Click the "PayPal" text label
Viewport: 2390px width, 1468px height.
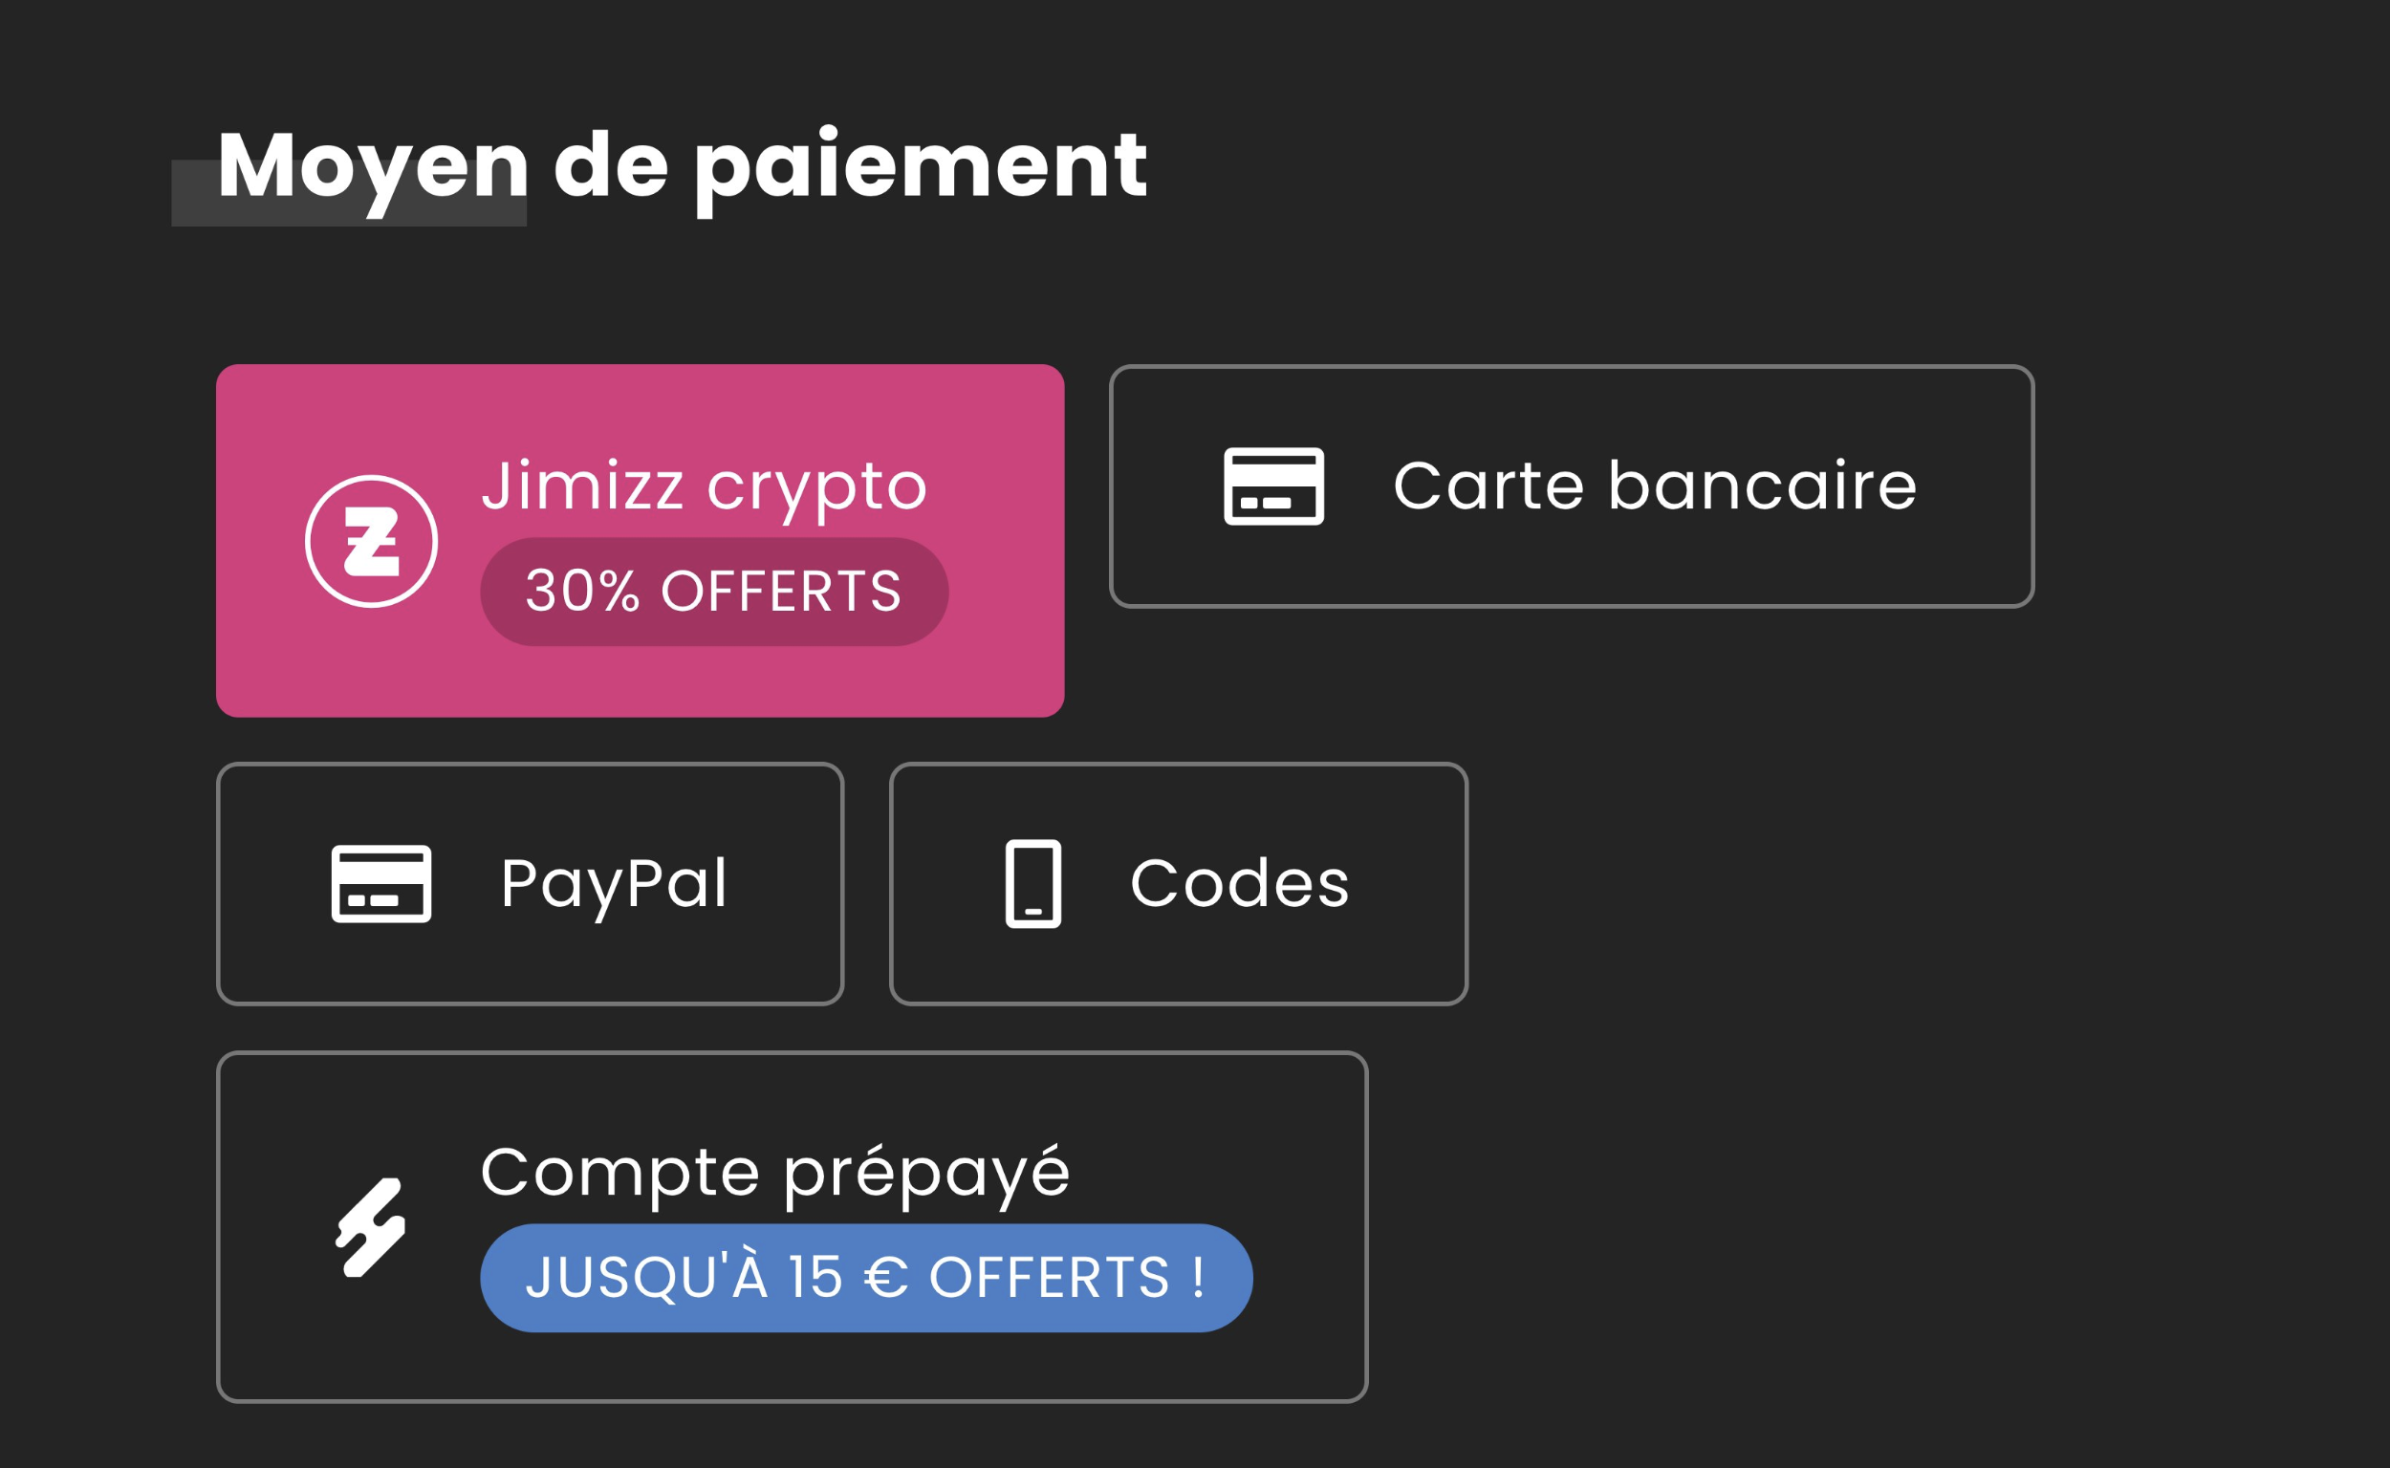(614, 883)
